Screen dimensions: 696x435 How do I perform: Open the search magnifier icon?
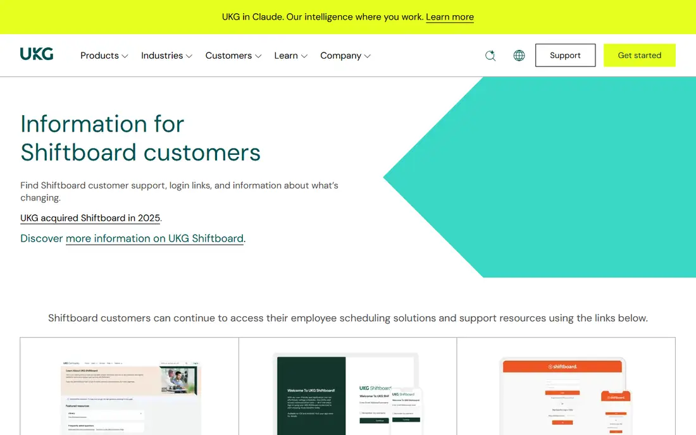click(490, 56)
